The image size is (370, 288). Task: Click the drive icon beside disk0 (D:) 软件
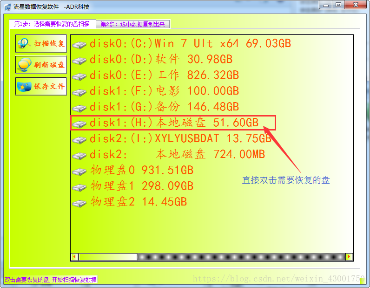point(79,61)
